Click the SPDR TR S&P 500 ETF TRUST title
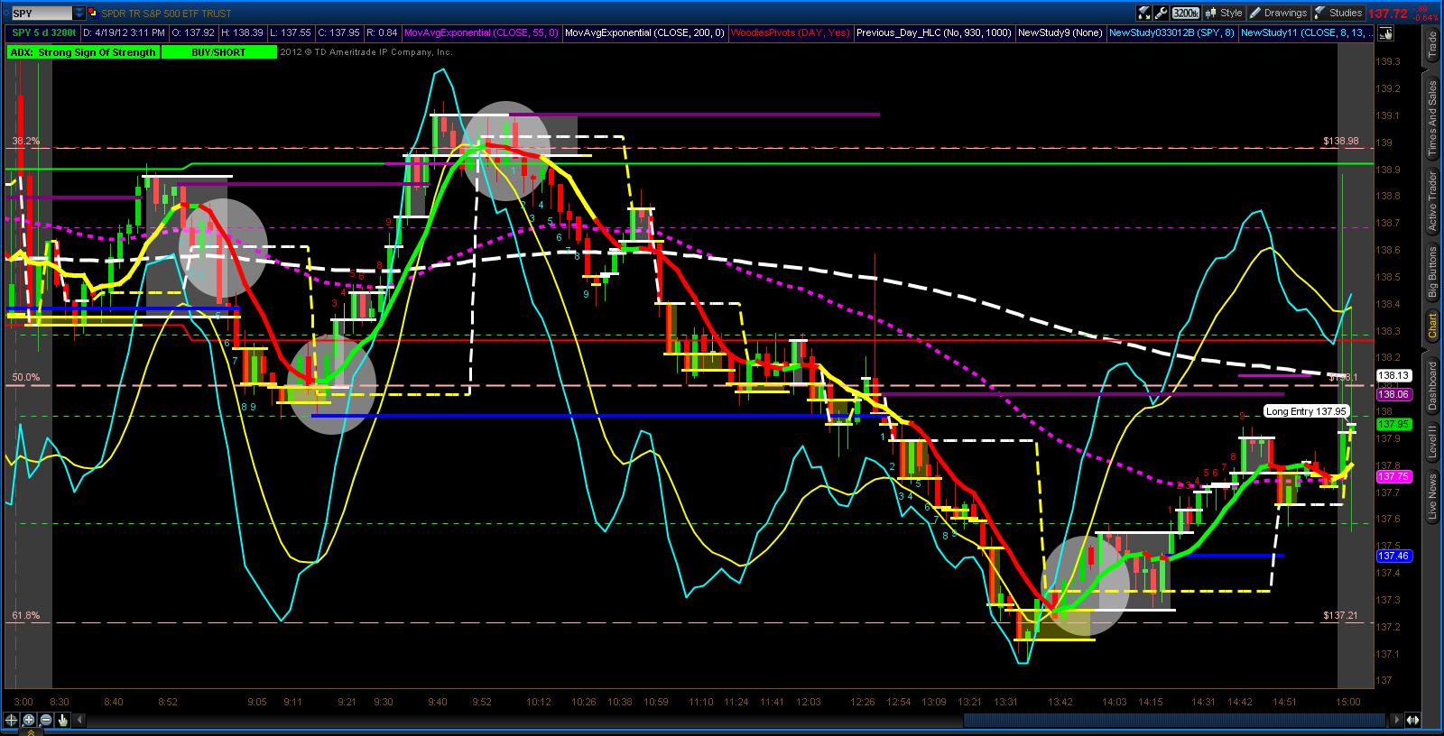1444x736 pixels. point(166,14)
